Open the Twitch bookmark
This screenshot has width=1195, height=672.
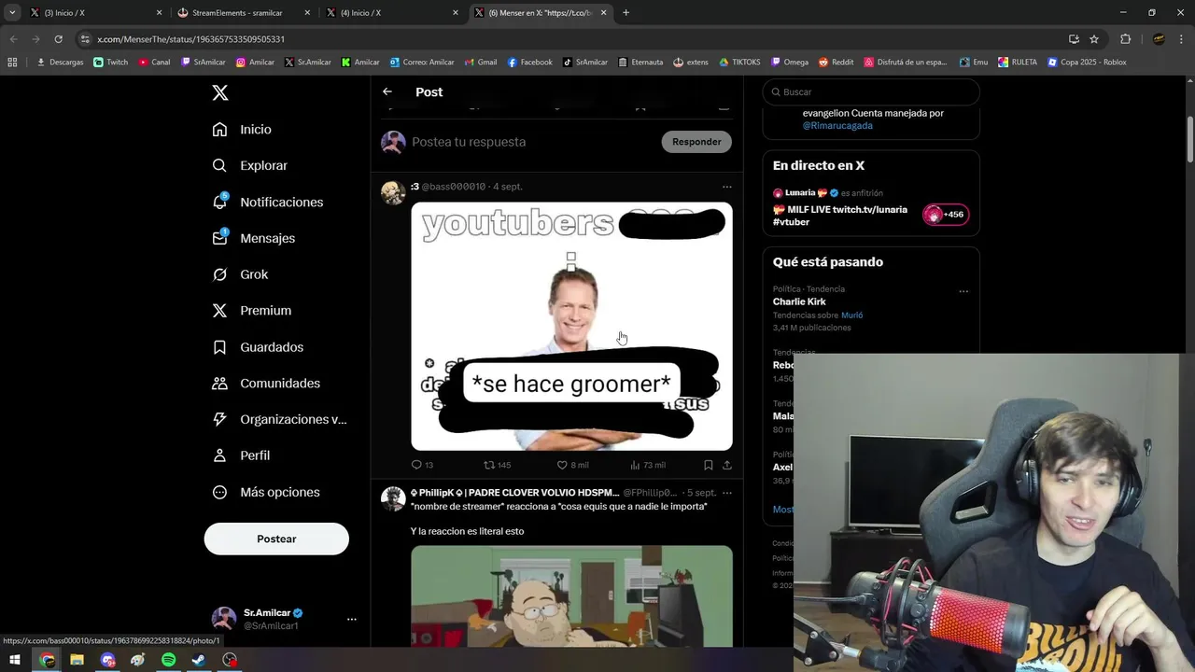click(111, 63)
